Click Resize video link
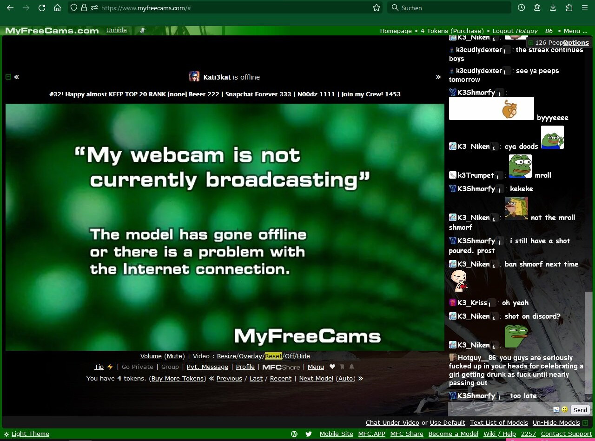The width and height of the screenshot is (595, 441). coord(227,356)
